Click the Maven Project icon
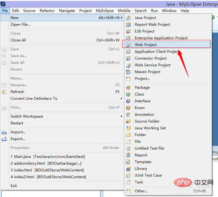 pos(128,72)
